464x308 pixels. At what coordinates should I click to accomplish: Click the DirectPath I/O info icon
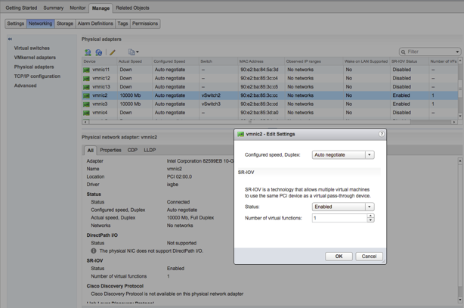point(94,250)
